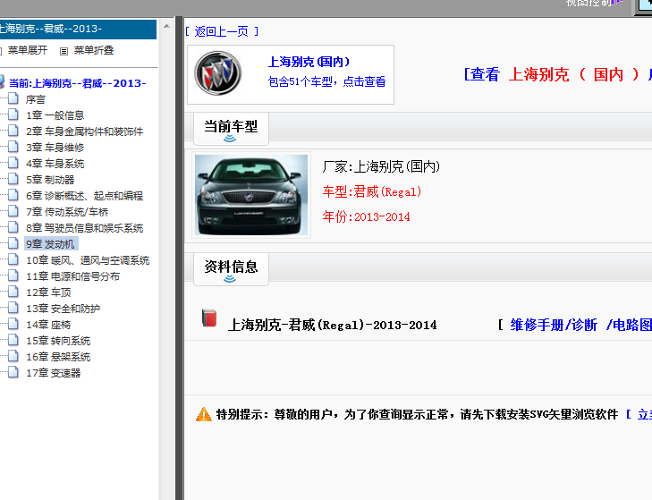Open chapter 2章 车身金属构件和装饰件

tap(84, 131)
